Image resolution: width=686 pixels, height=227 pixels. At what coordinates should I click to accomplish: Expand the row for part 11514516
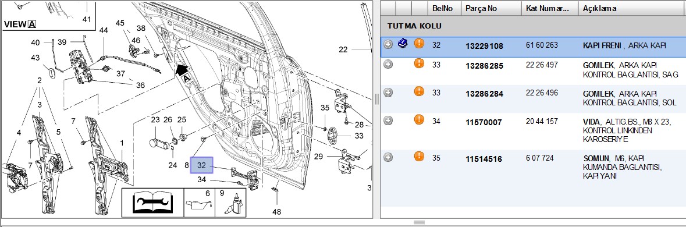[x=388, y=157]
